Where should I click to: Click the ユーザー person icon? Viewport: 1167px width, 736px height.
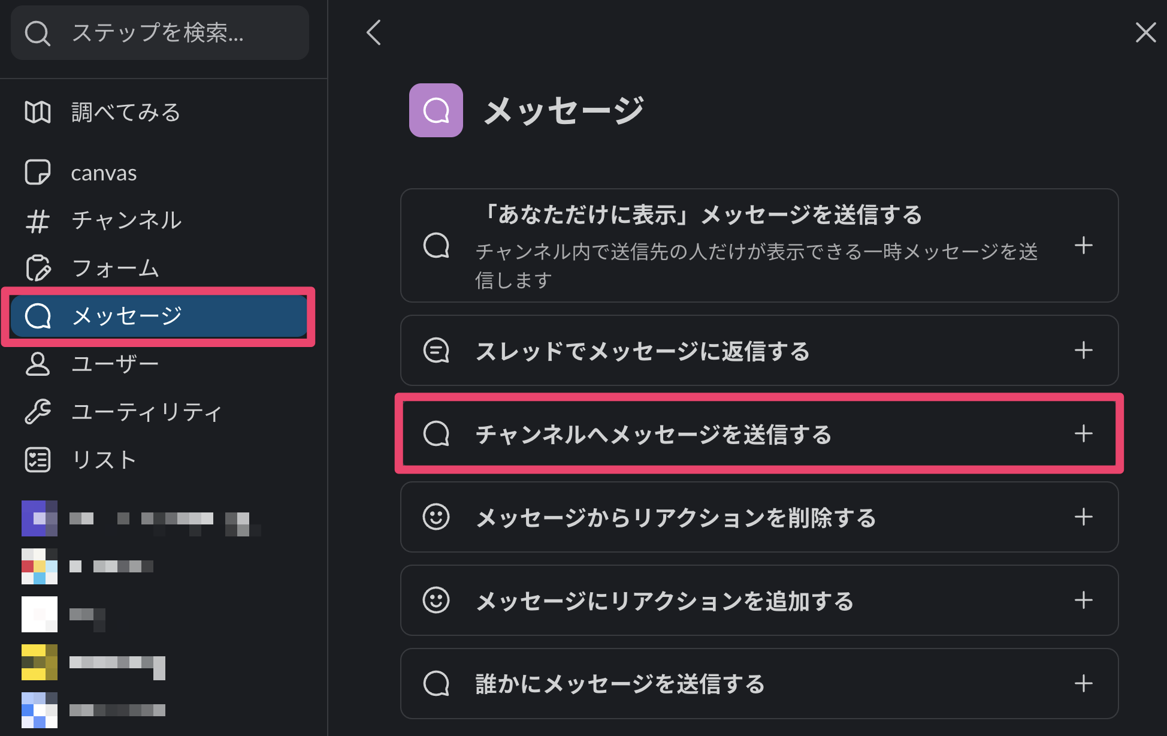point(38,364)
